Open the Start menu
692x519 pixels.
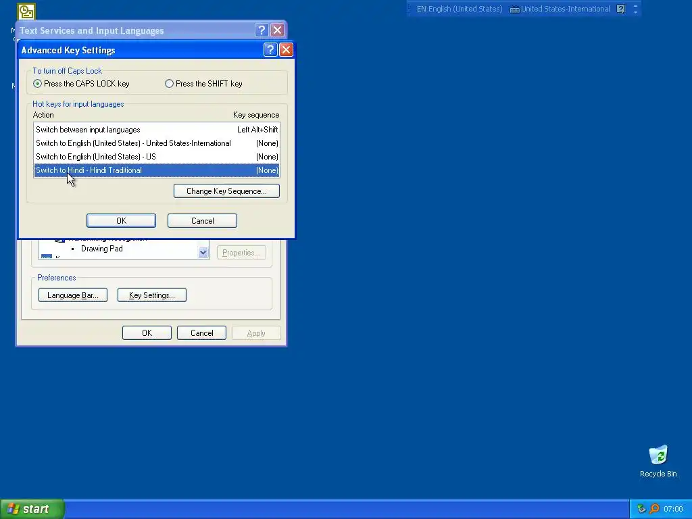[x=32, y=509]
